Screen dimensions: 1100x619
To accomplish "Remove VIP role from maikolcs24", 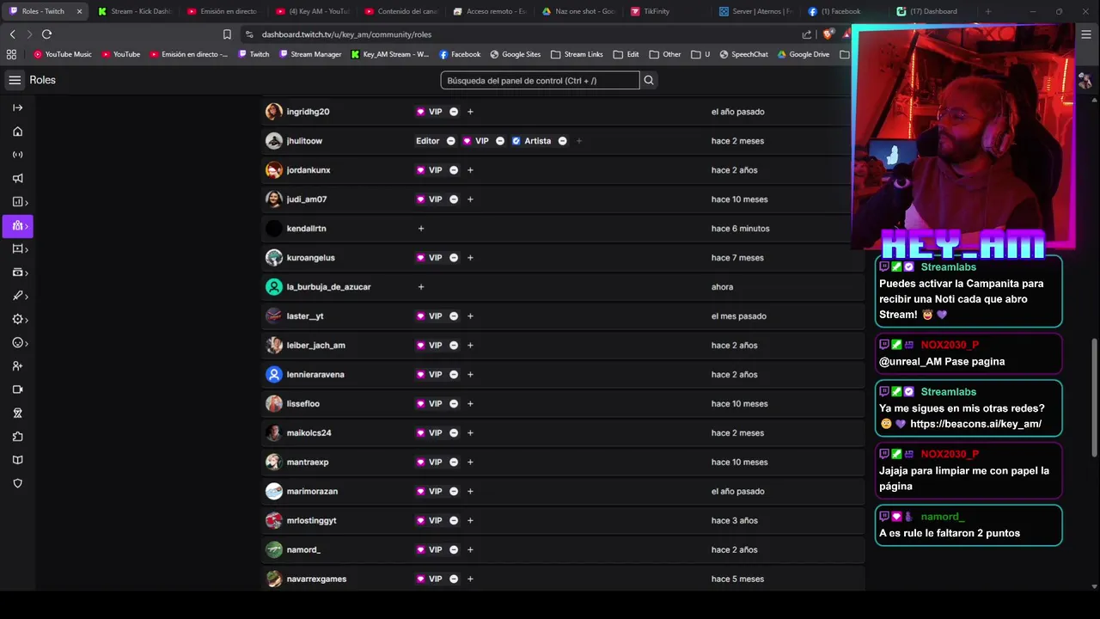I will [x=454, y=433].
